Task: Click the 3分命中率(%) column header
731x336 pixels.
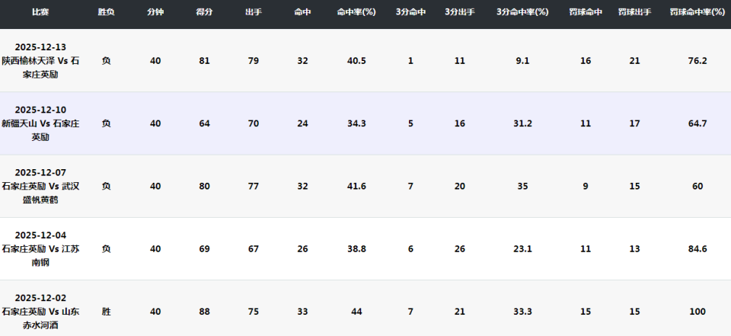Action: tap(522, 13)
